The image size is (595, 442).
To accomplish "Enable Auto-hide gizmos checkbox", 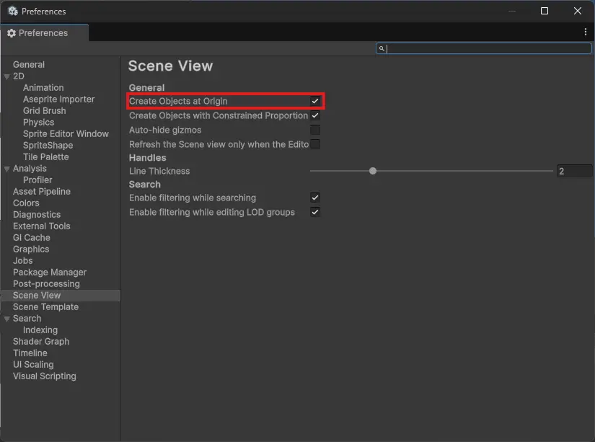I will [315, 130].
